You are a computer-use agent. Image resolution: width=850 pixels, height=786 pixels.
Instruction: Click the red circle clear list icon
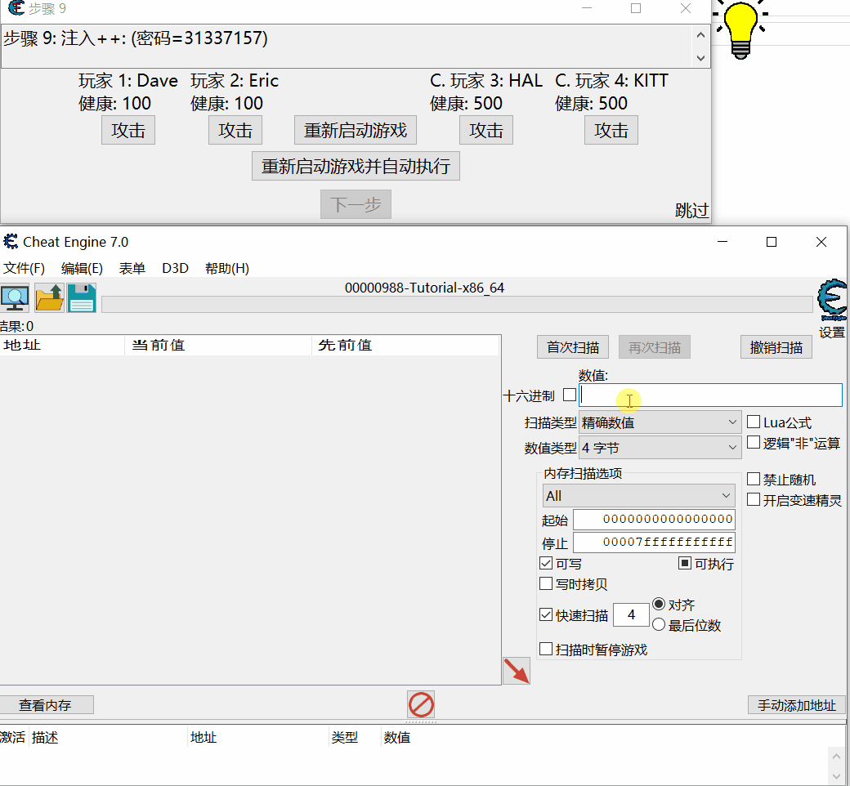(421, 704)
